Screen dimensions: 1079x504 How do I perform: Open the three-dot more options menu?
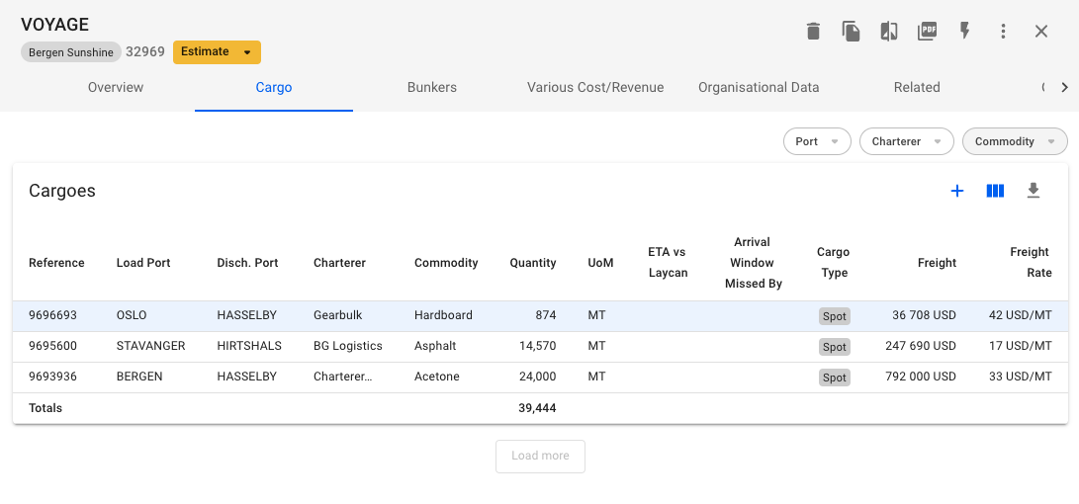click(x=1003, y=32)
